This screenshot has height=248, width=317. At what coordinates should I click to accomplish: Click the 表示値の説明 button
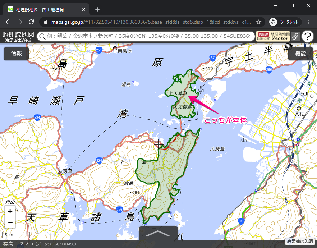(300, 241)
